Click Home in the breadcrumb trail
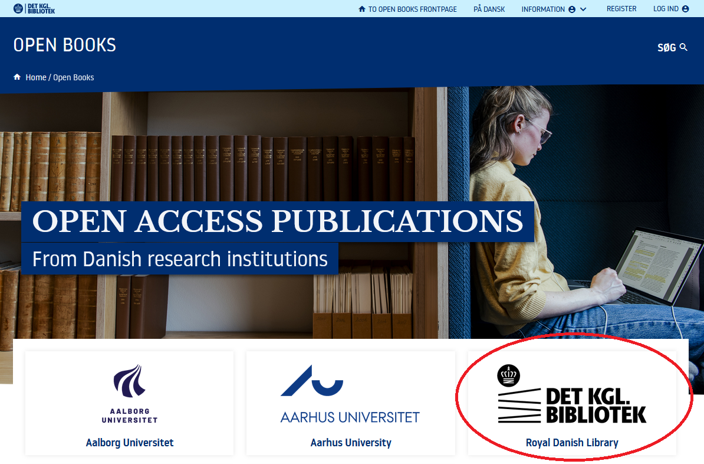 tap(36, 77)
